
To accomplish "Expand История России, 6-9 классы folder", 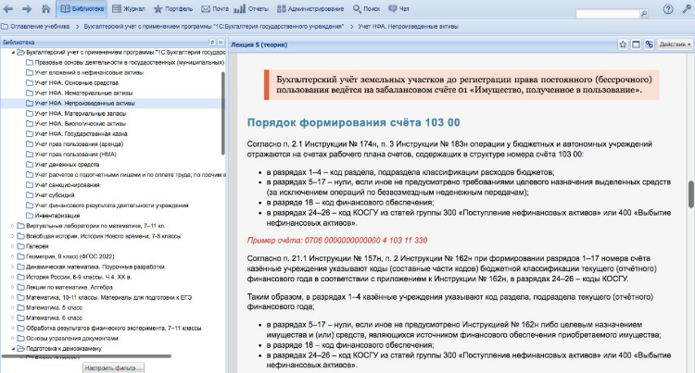I will coord(13,277).
